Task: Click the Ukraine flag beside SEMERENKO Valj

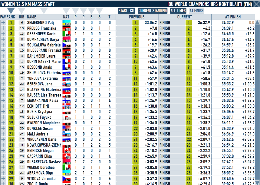Action: pos(67,23)
